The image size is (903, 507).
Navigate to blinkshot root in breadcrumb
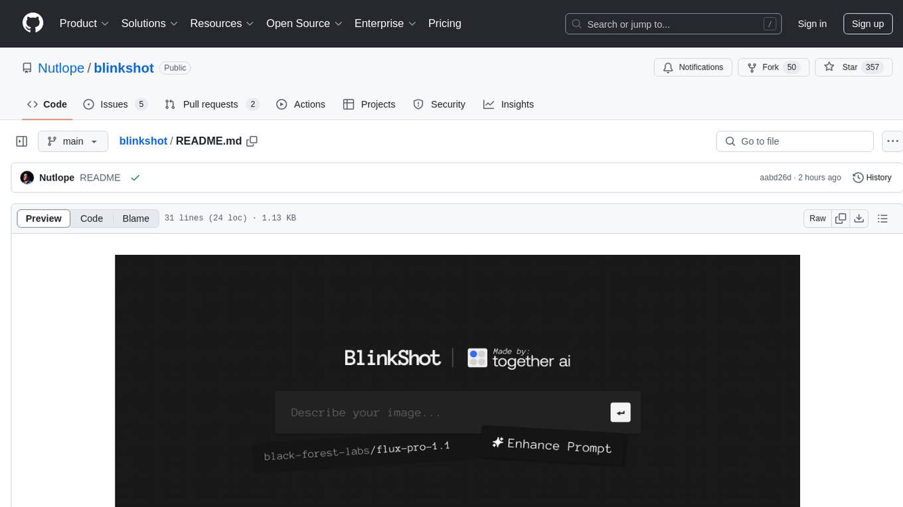pos(143,141)
